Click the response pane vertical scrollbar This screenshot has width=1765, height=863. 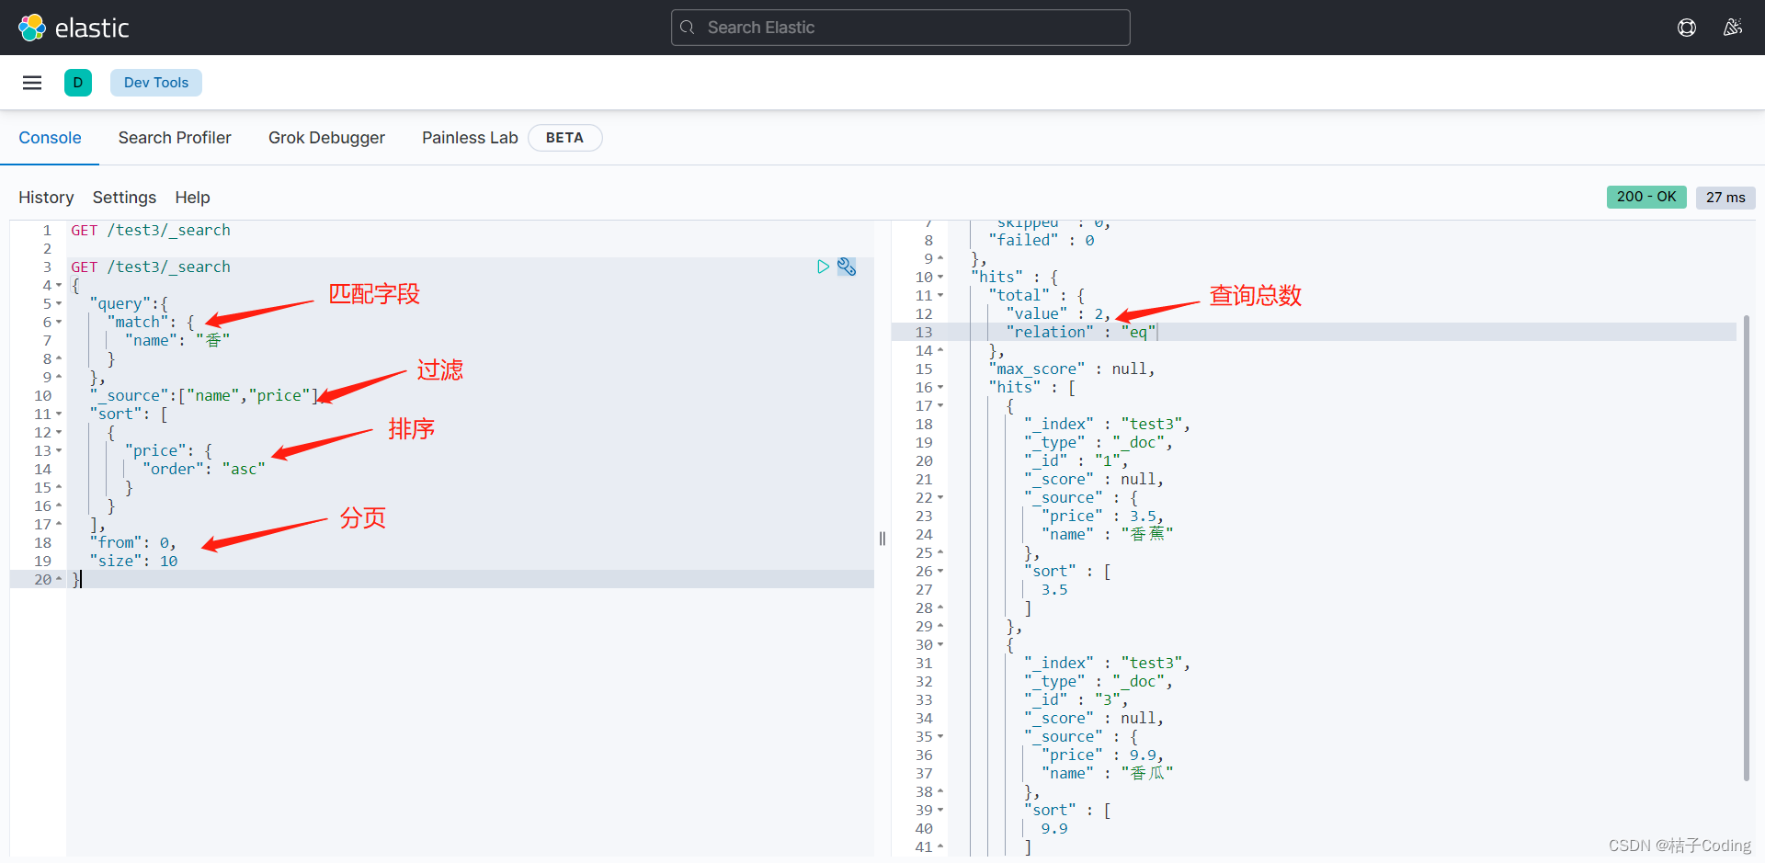pyautogui.click(x=1746, y=548)
